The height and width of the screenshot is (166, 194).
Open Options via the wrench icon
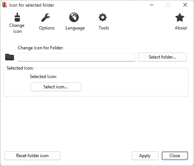[x=47, y=18]
